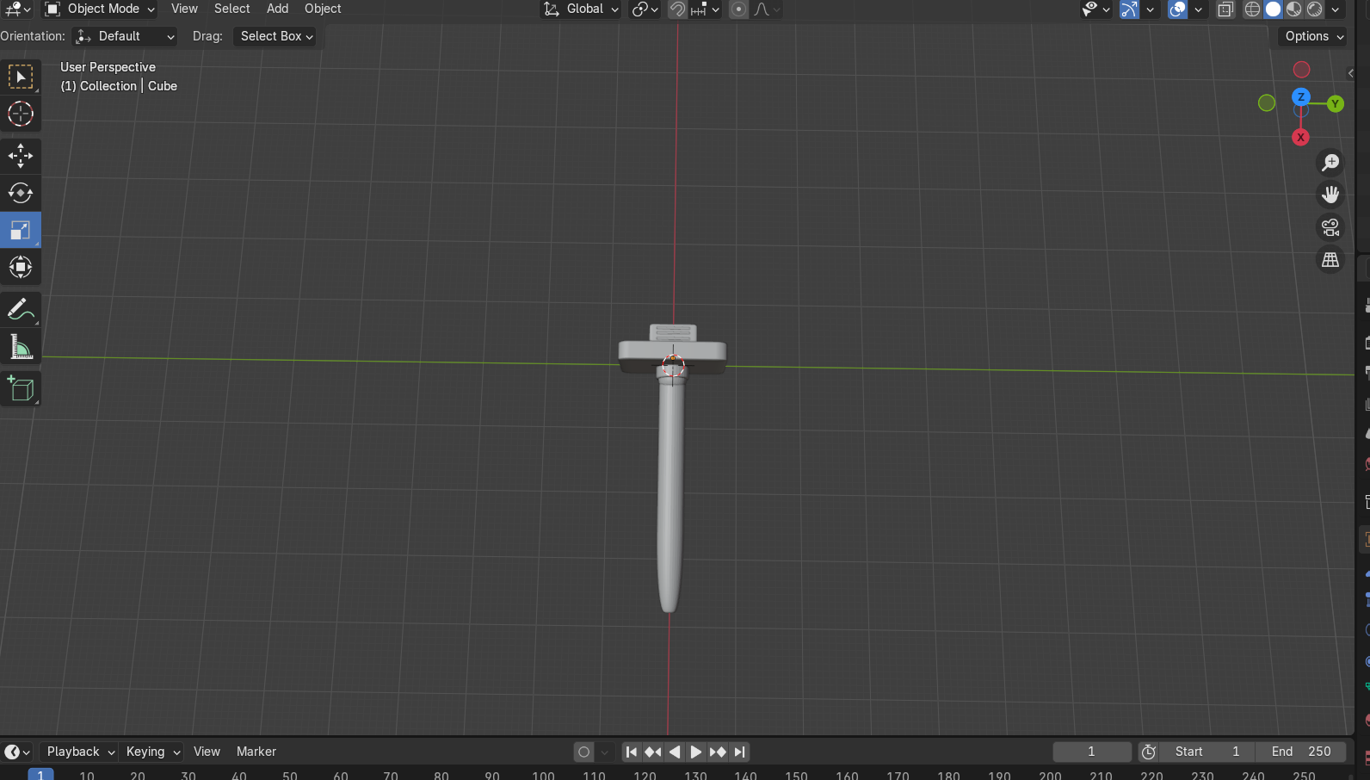1370x780 pixels.
Task: Open the timeline Playback dropdown
Action: click(x=80, y=752)
